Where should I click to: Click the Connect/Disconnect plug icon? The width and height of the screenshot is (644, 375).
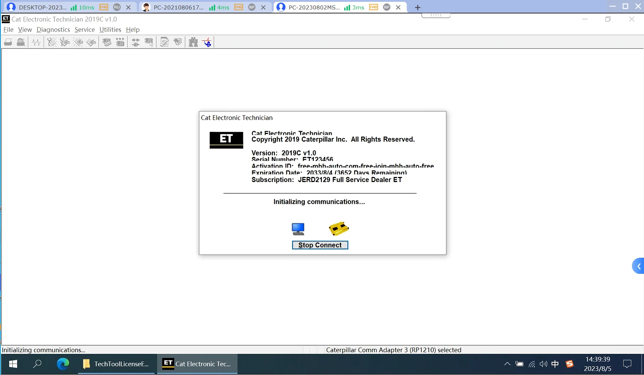(136, 42)
